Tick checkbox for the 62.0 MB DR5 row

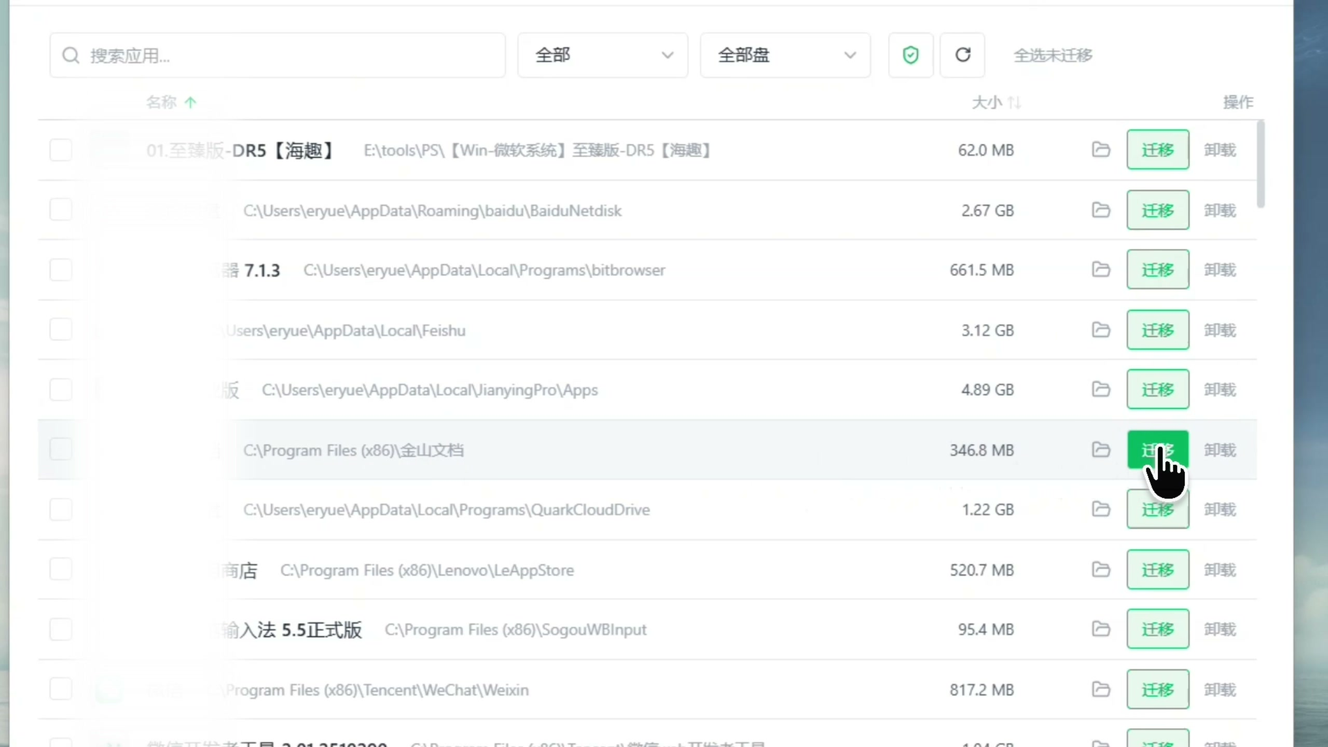(61, 150)
